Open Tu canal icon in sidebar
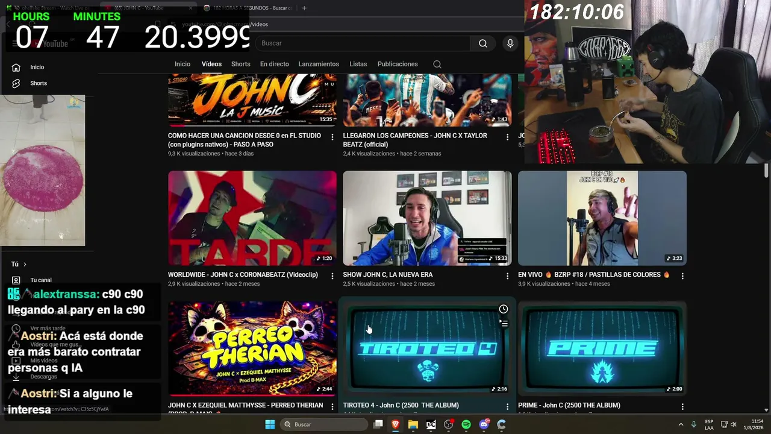Viewport: 771px width, 434px height. click(x=16, y=280)
